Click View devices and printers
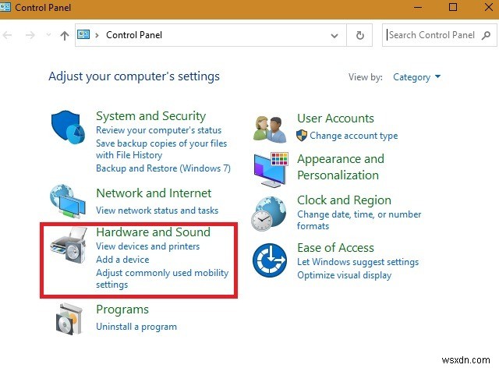The width and height of the screenshot is (499, 368). [147, 246]
